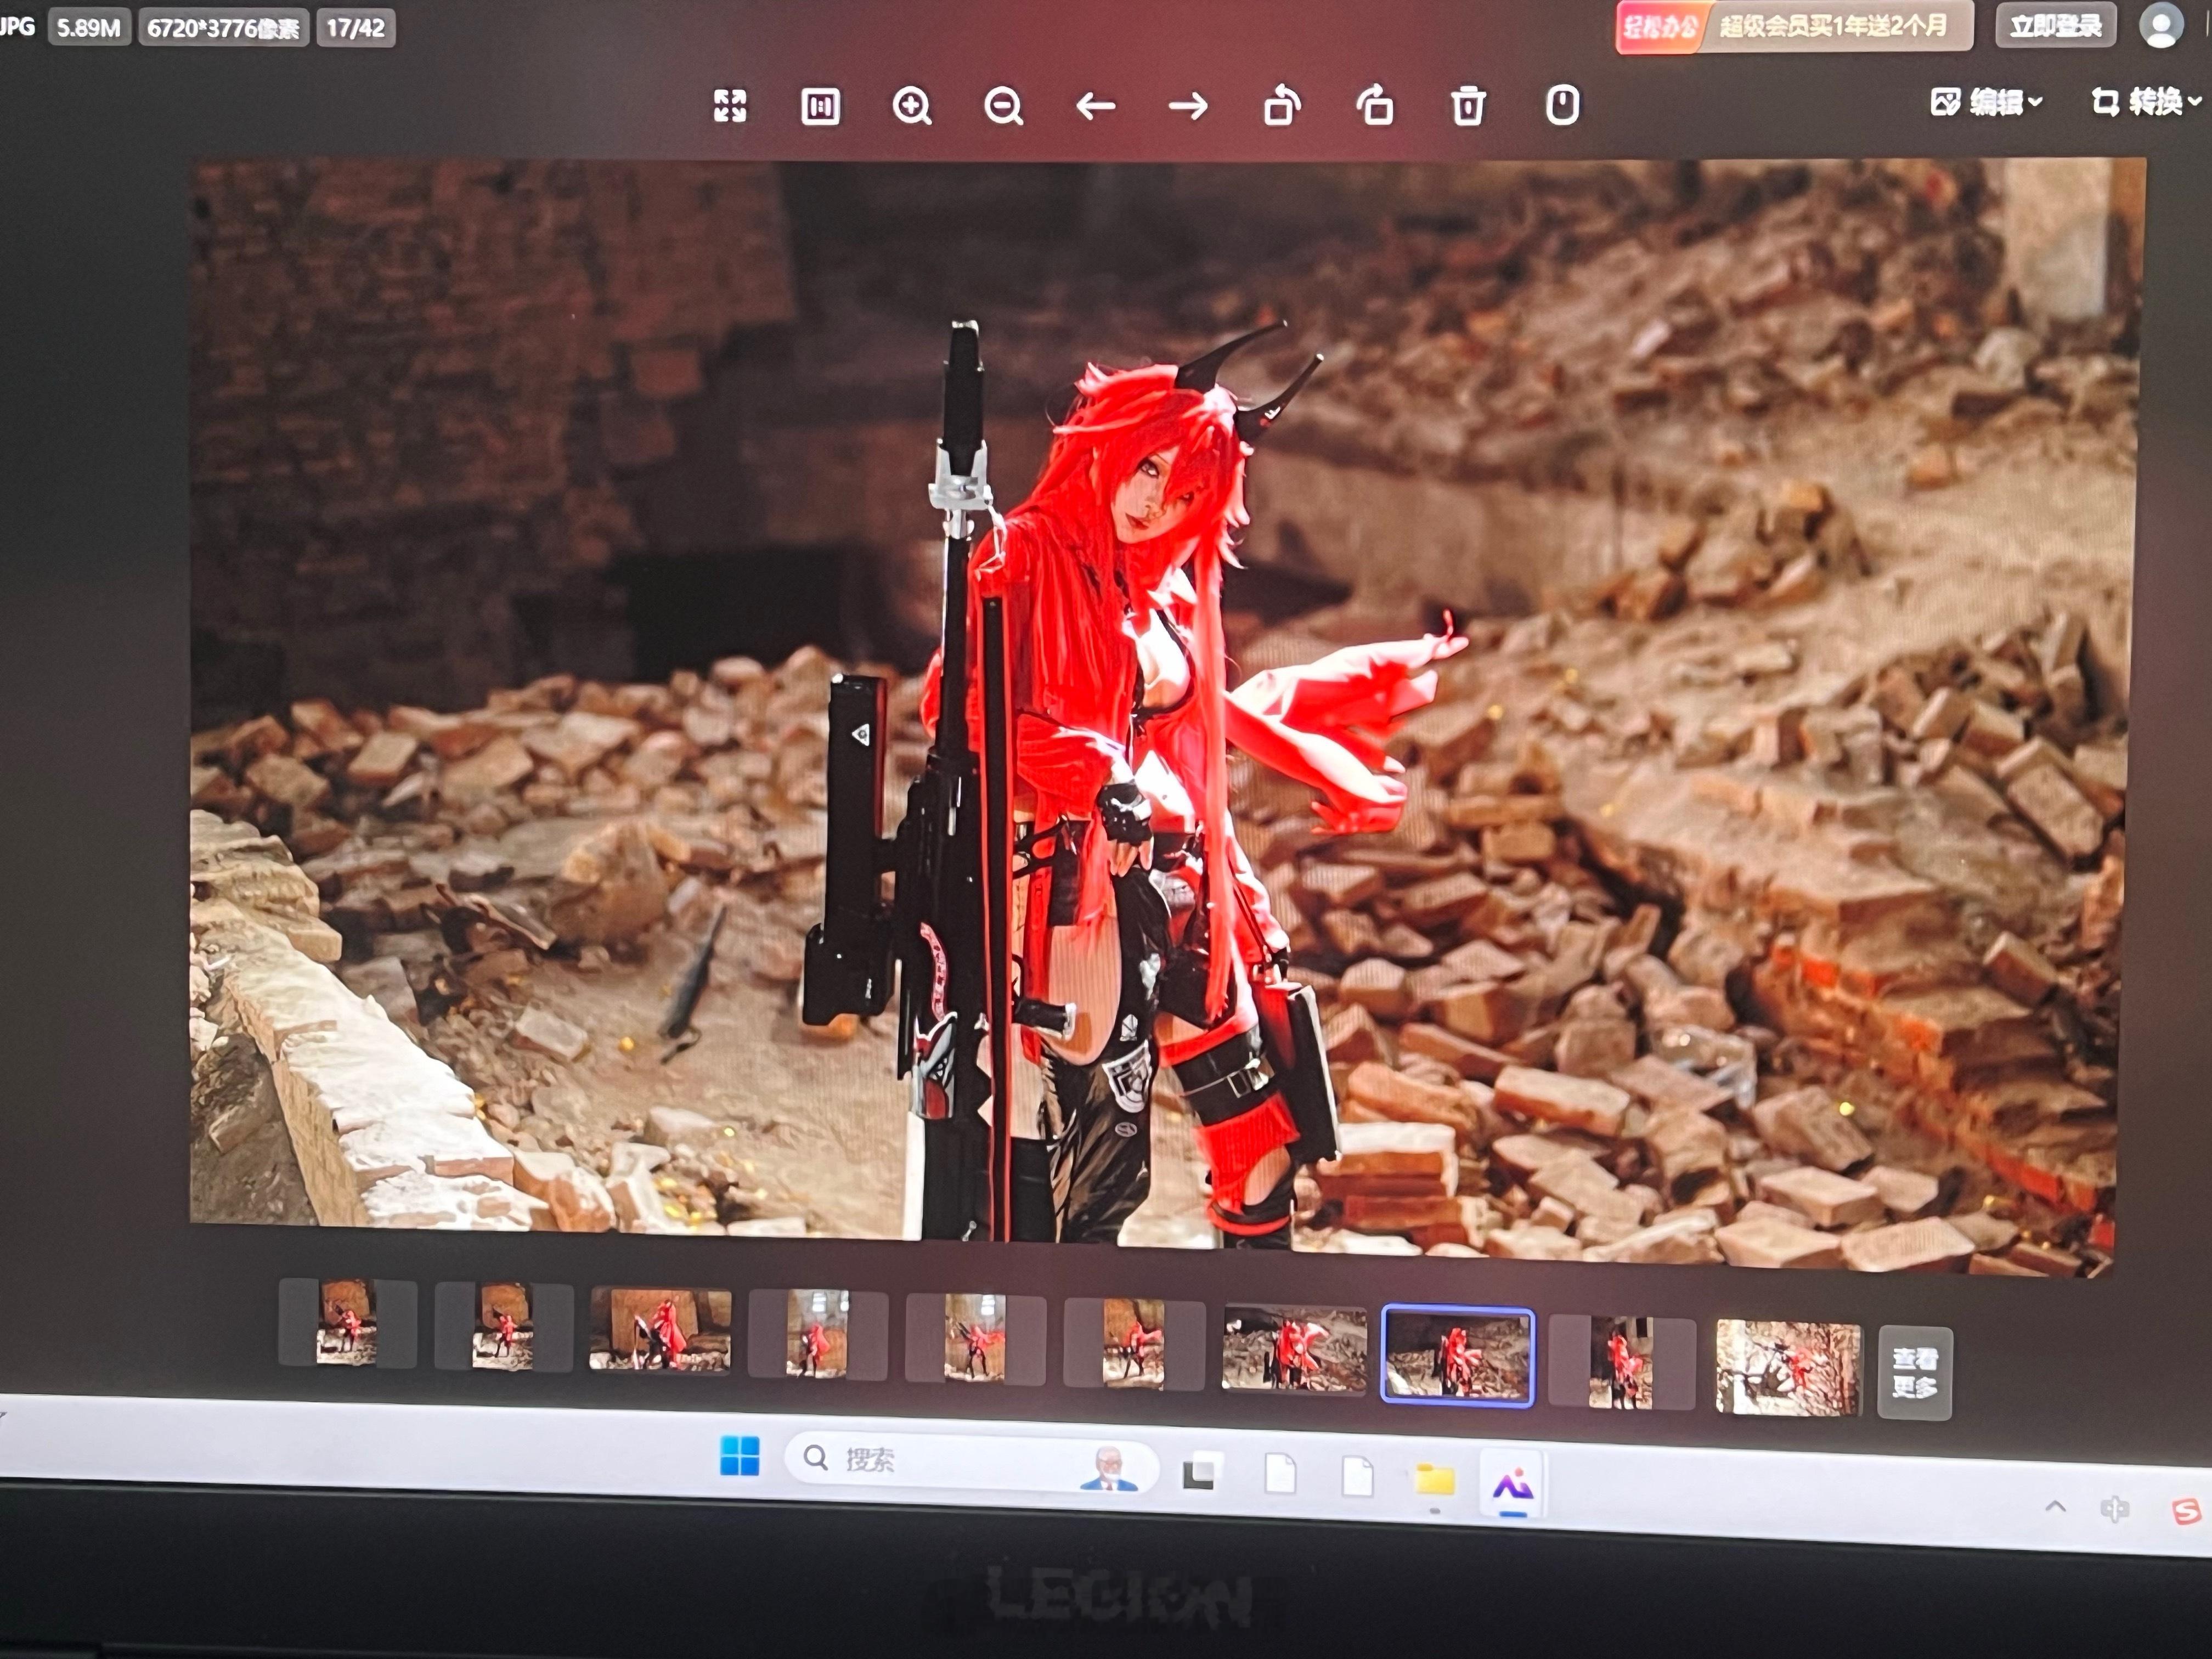Screen dimensions: 2212x1659
Task: Go to previous image with left arrow
Action: tap(1095, 106)
